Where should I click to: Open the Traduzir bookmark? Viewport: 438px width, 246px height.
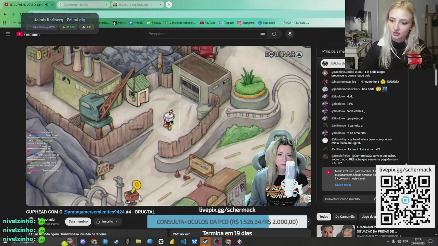click(227, 23)
